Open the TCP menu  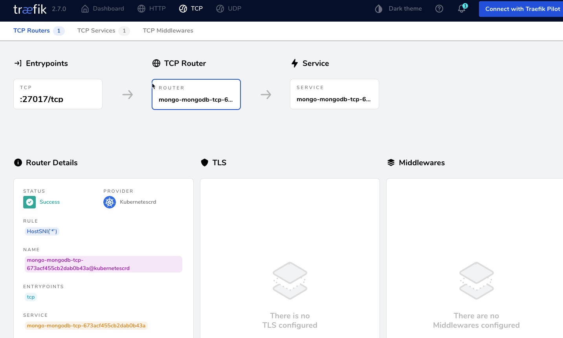[x=191, y=9]
